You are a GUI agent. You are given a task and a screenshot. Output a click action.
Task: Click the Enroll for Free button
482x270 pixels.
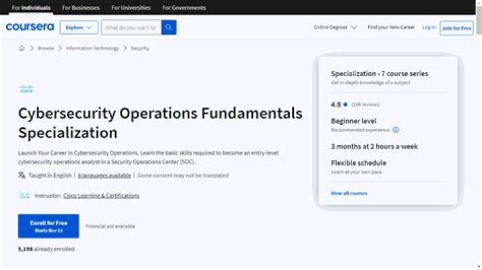point(49,226)
